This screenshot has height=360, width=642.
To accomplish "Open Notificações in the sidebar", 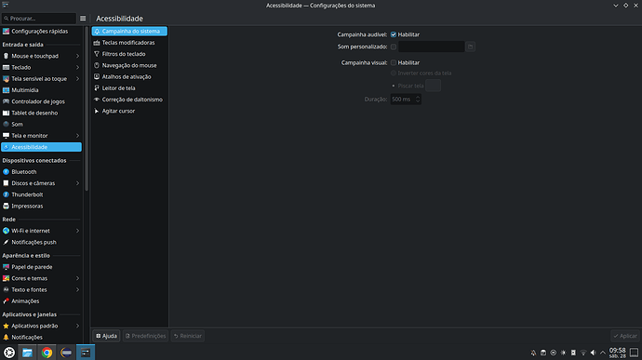I will [x=41, y=337].
